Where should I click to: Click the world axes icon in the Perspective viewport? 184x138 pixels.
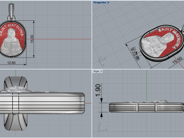click(x=102, y=61)
